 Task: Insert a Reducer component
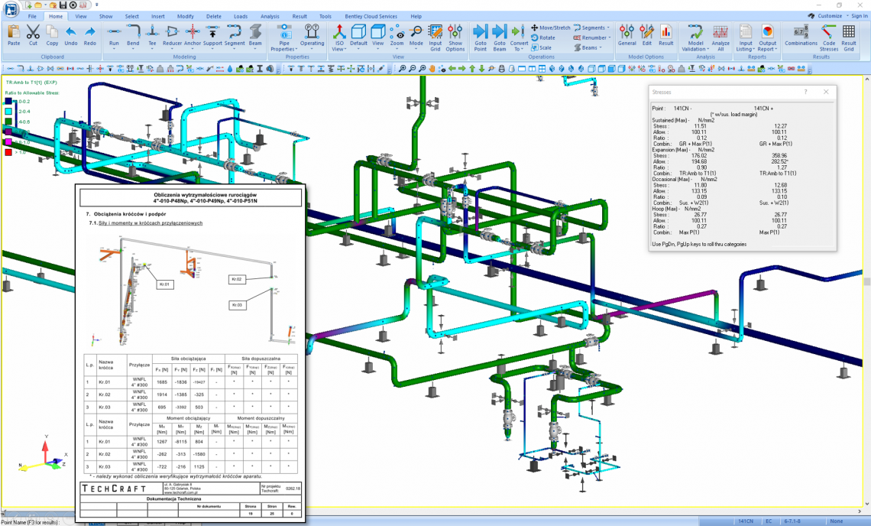click(172, 34)
